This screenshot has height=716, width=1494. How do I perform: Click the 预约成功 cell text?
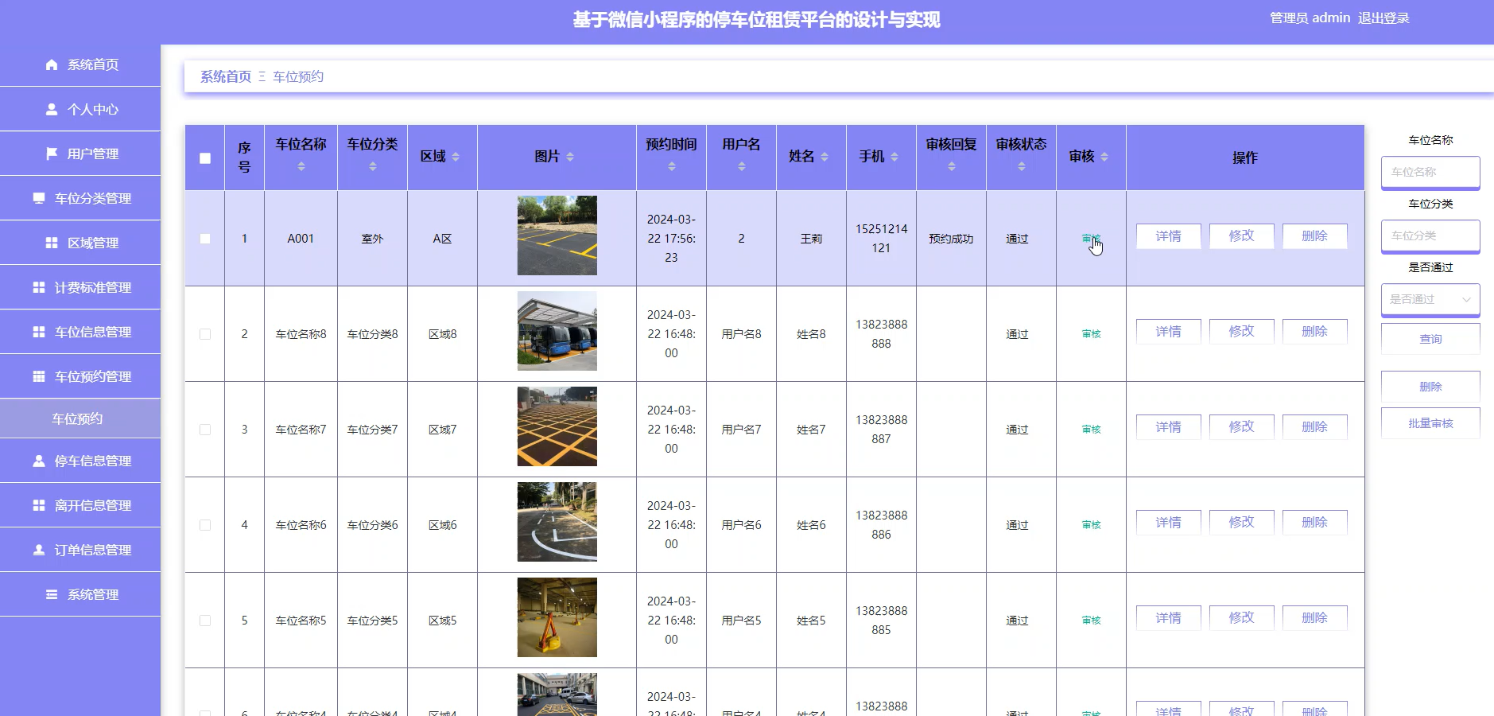click(x=951, y=239)
